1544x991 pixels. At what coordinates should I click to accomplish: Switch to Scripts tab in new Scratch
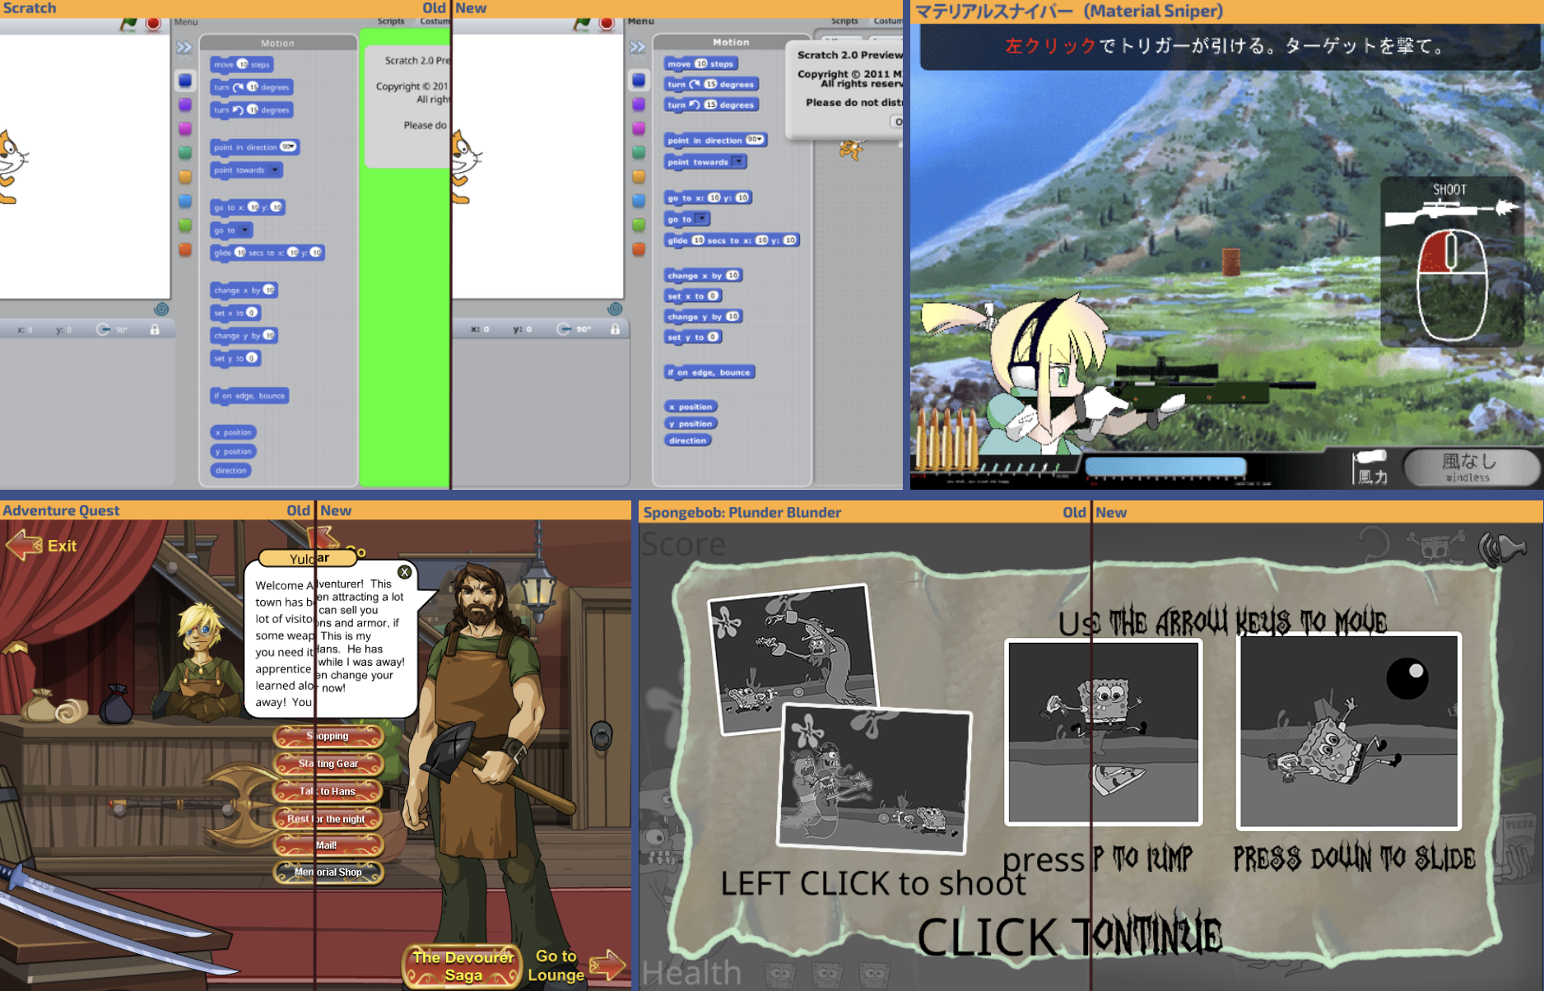tap(844, 21)
